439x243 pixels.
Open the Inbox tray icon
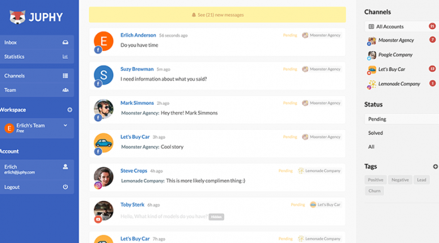tap(65, 42)
